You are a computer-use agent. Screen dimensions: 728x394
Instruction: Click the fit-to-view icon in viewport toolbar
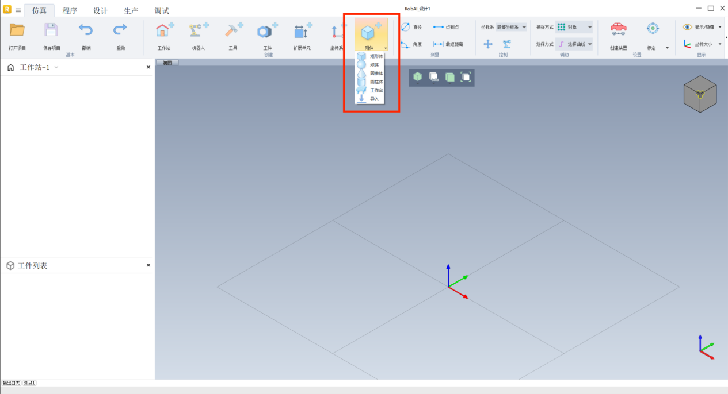tap(466, 77)
